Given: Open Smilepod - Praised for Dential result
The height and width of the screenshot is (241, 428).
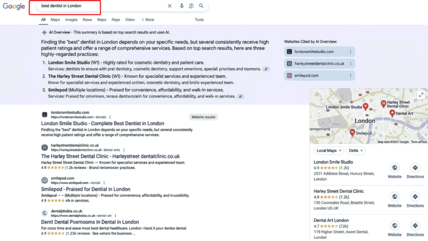Looking at the screenshot, I should (85, 189).
